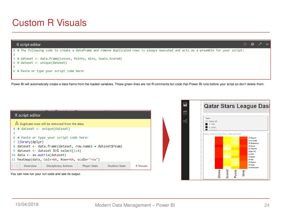Click the heatmap(data, Colv=NA...) code line
Image resolution: width=282 pixels, height=211 pixels.
coord(58,160)
